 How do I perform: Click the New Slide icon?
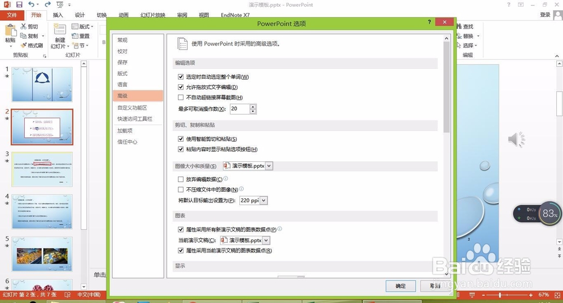[x=60, y=29]
